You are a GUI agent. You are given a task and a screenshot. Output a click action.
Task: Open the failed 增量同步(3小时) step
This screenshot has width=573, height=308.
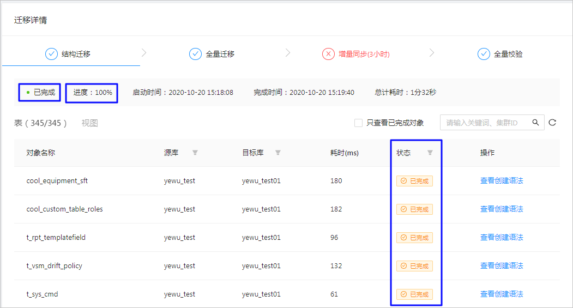pyautogui.click(x=356, y=54)
